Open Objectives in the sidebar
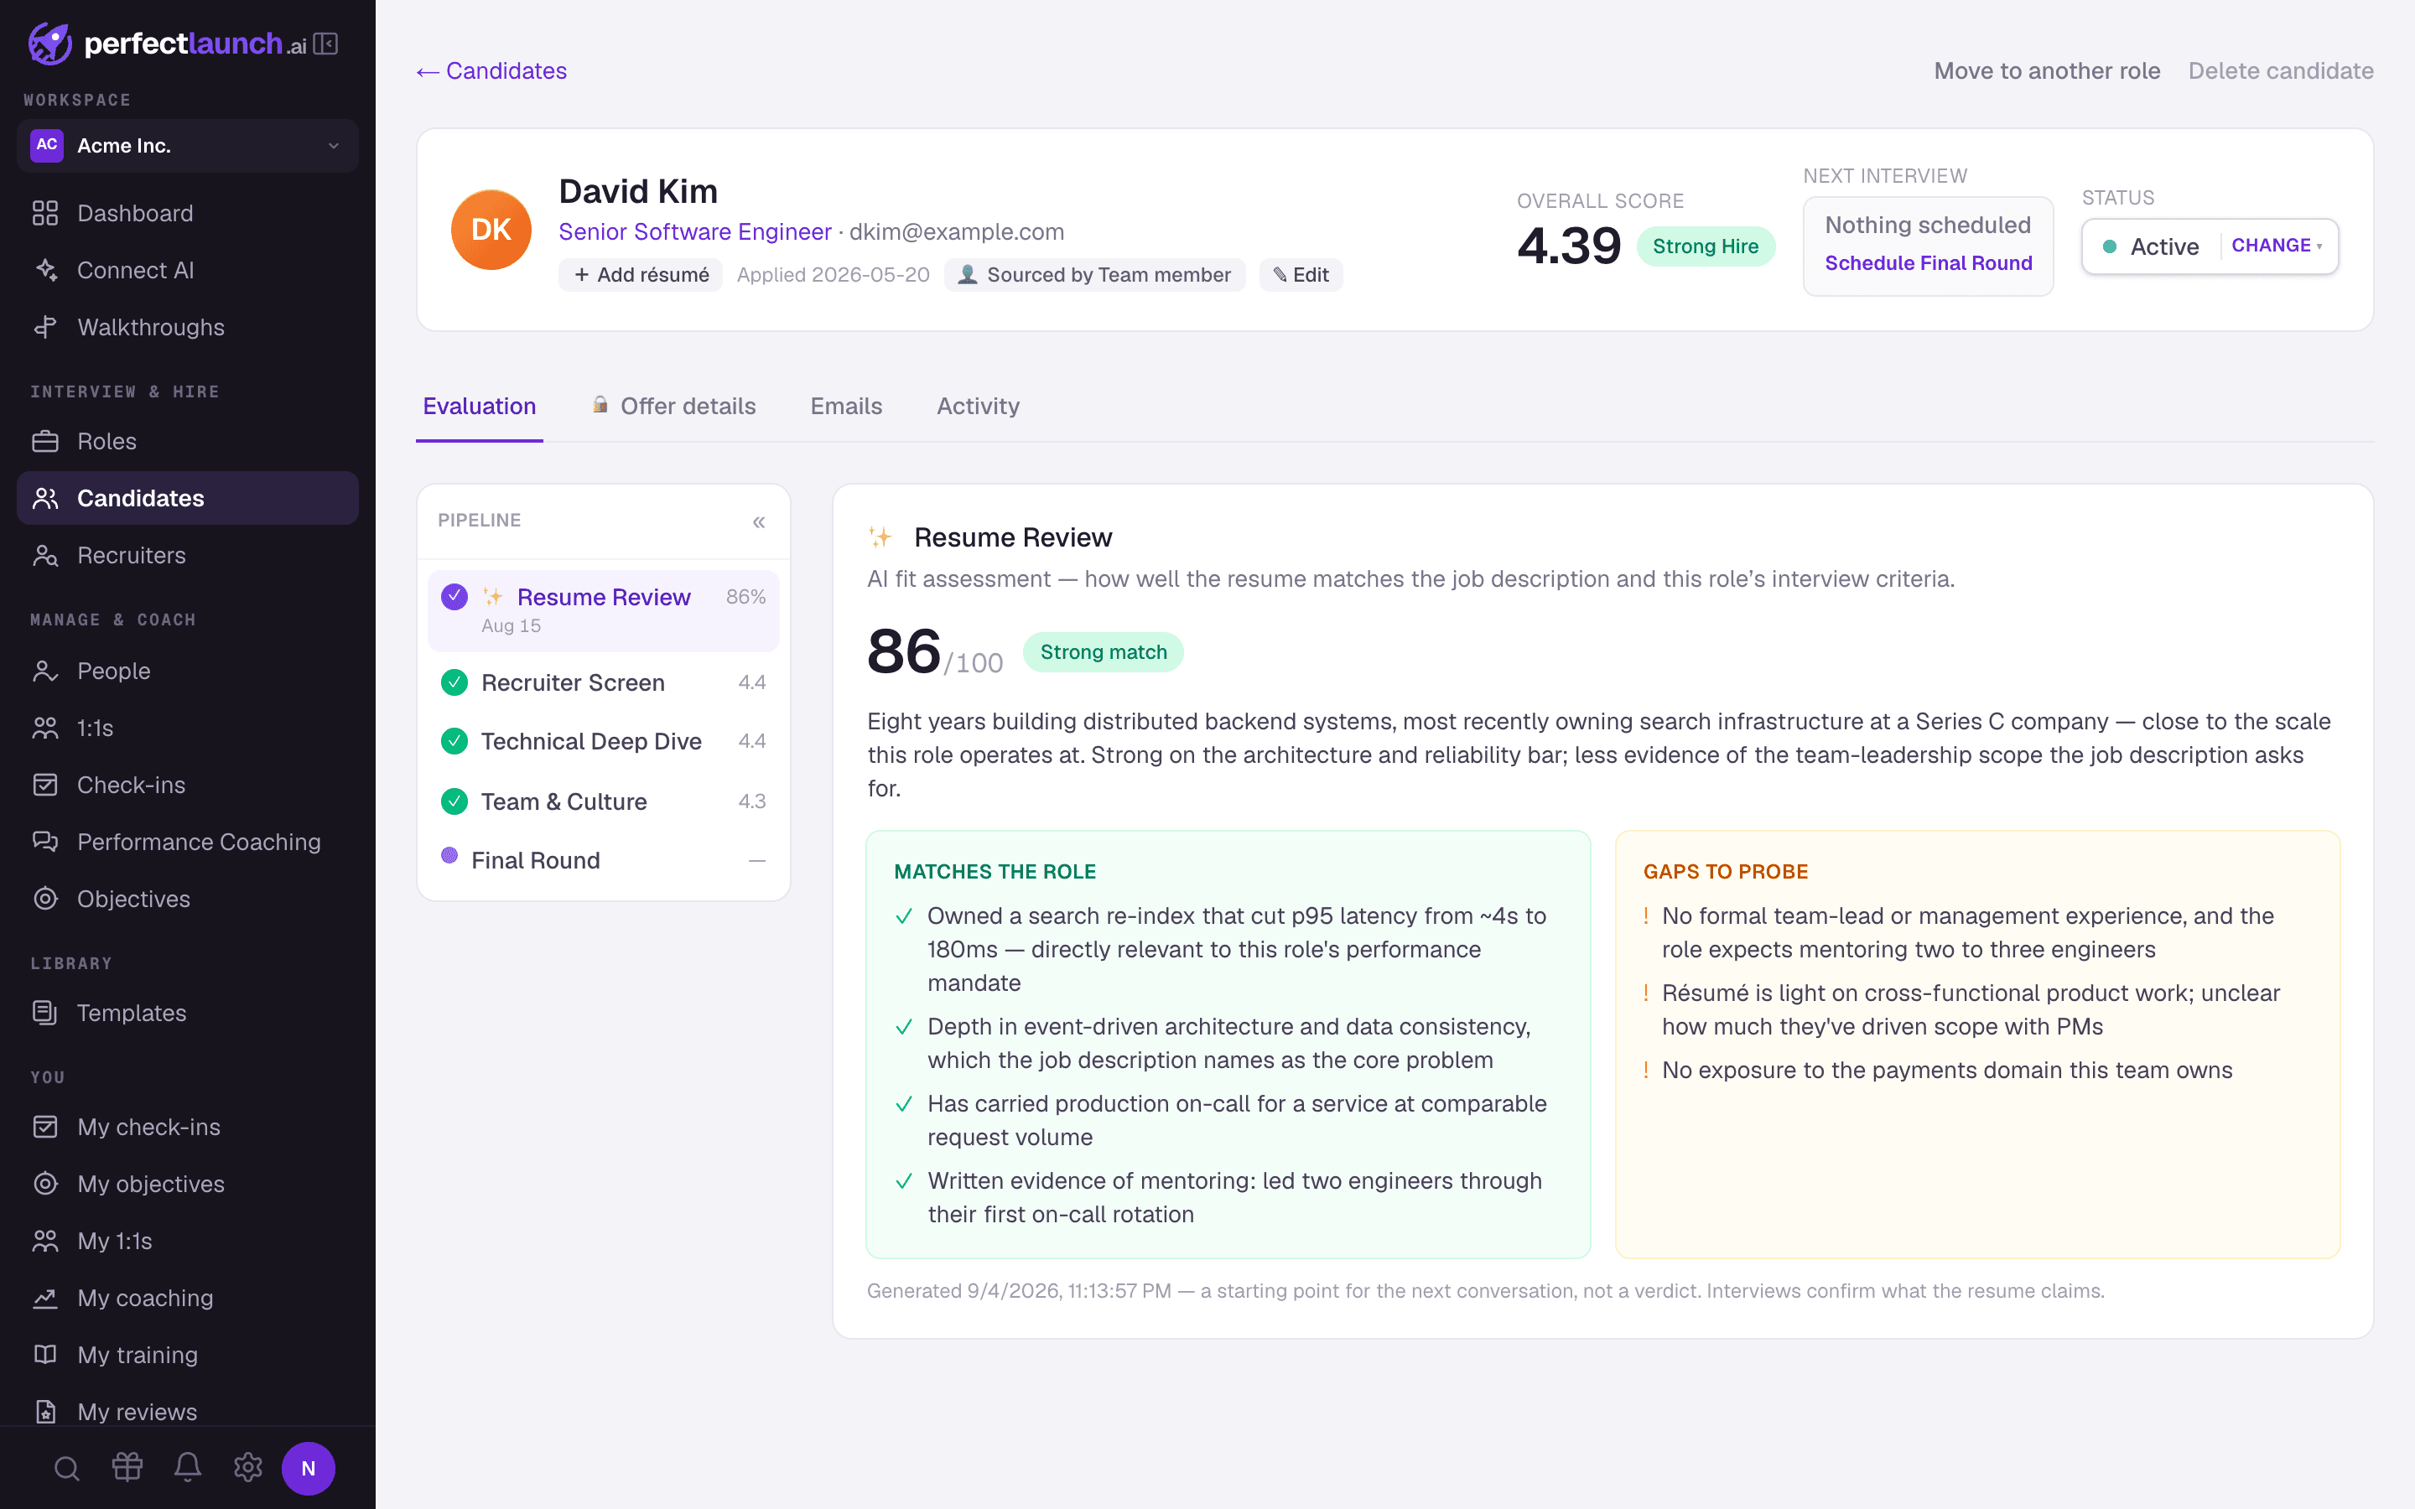Image resolution: width=2415 pixels, height=1509 pixels. pos(188,898)
